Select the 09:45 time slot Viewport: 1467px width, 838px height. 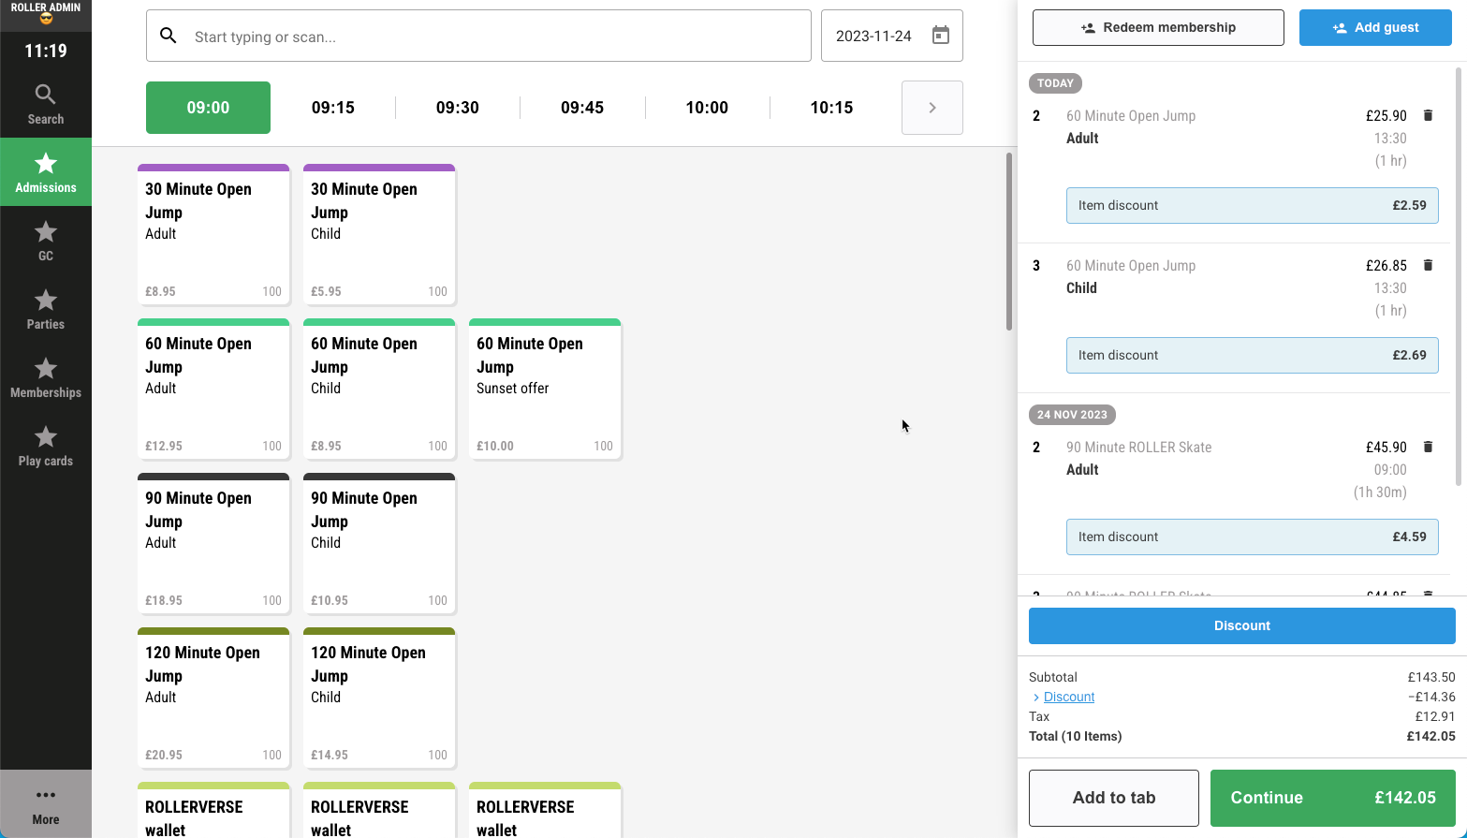point(582,108)
